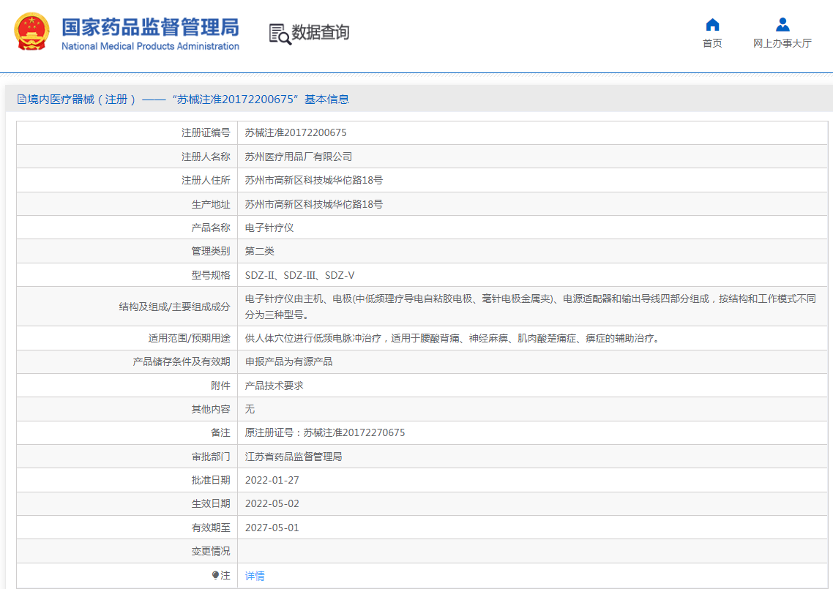Screen dimensions: 833x589
Task: Click the house icon above 首页
Action: click(x=711, y=25)
